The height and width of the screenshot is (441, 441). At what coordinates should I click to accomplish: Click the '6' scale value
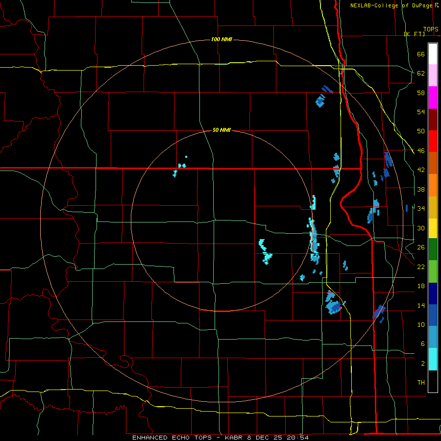coord(423,343)
